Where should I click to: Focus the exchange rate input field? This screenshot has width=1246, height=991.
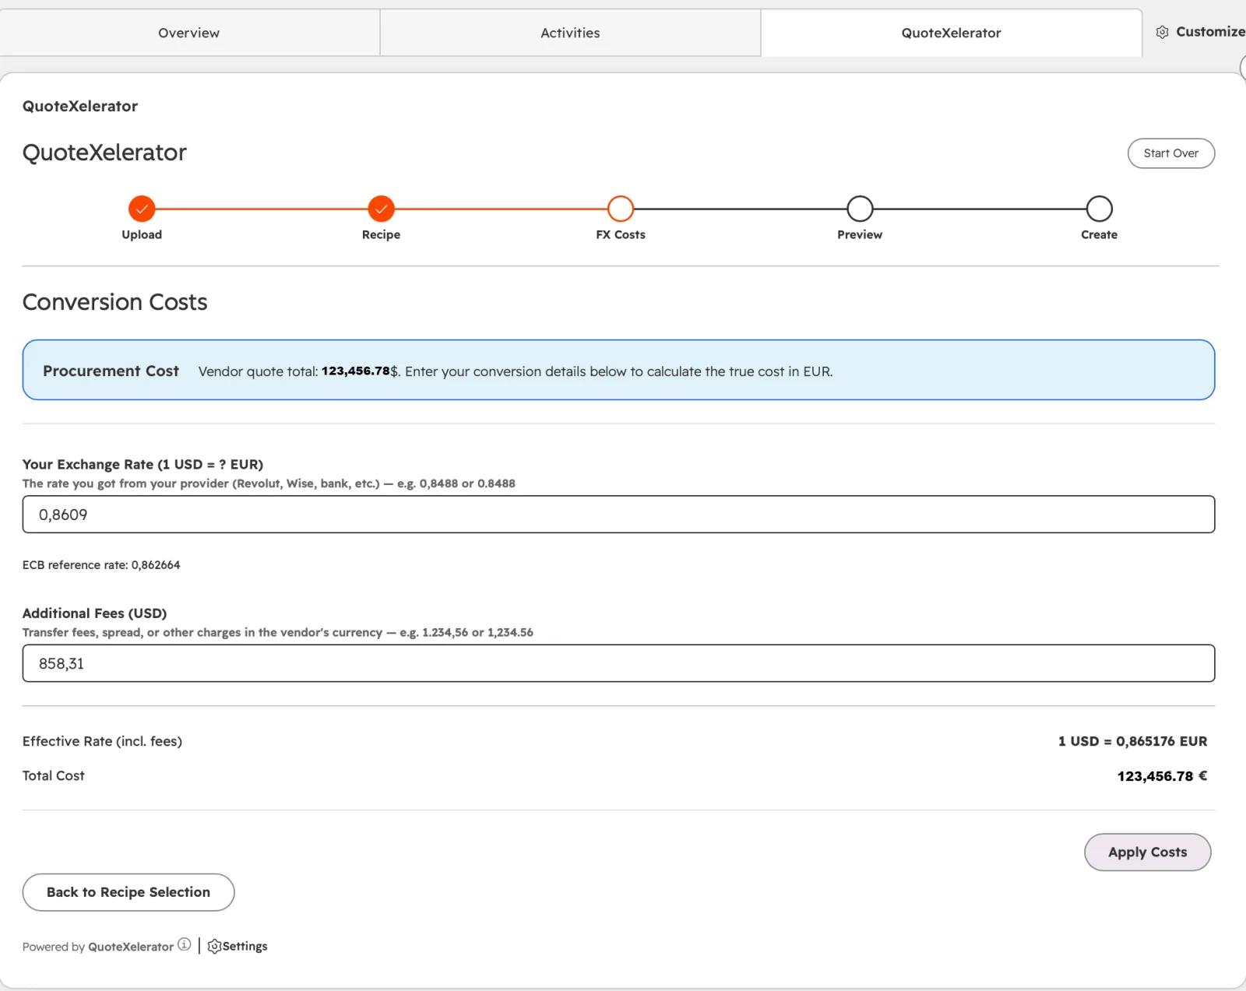click(618, 515)
